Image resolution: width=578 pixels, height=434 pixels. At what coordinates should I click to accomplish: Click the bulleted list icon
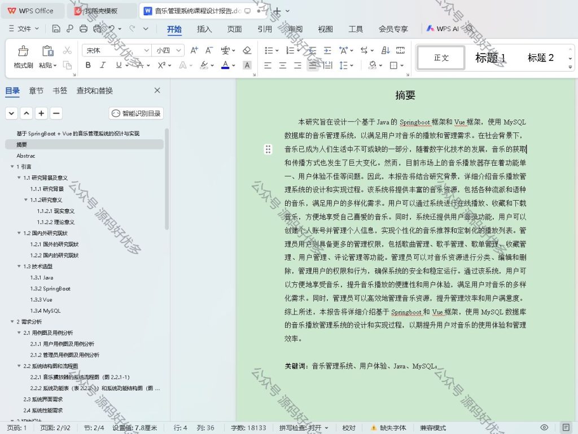tap(269, 50)
